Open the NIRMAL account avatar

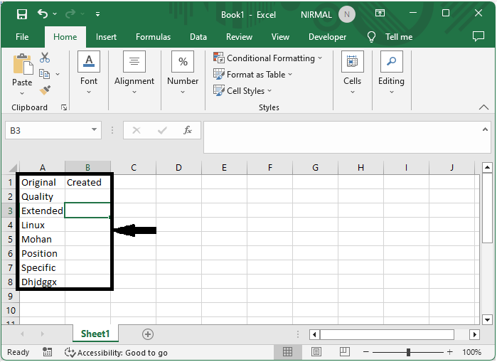(347, 14)
